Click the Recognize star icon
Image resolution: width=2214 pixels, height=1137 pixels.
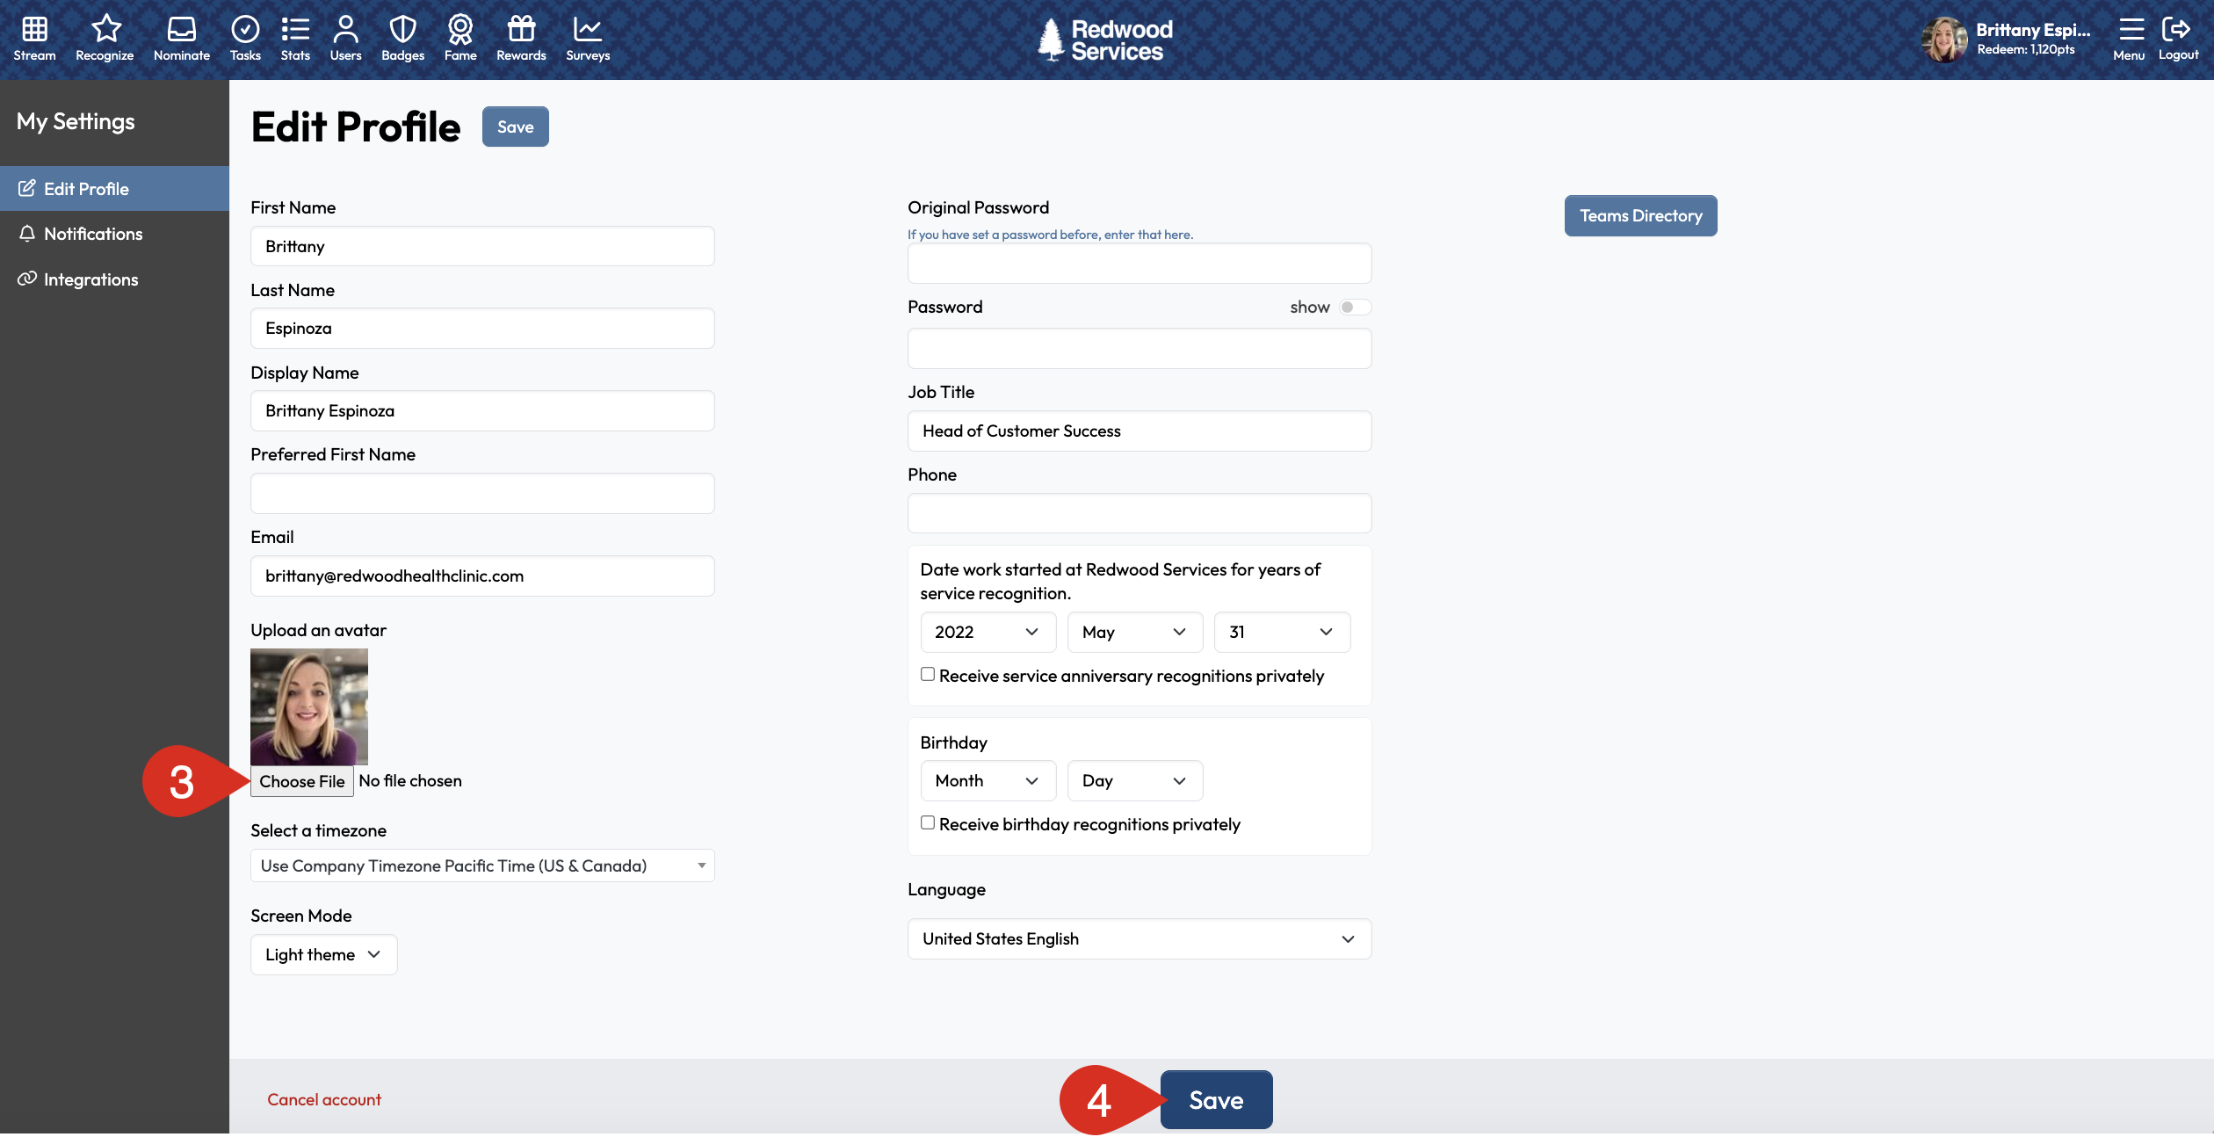(105, 39)
